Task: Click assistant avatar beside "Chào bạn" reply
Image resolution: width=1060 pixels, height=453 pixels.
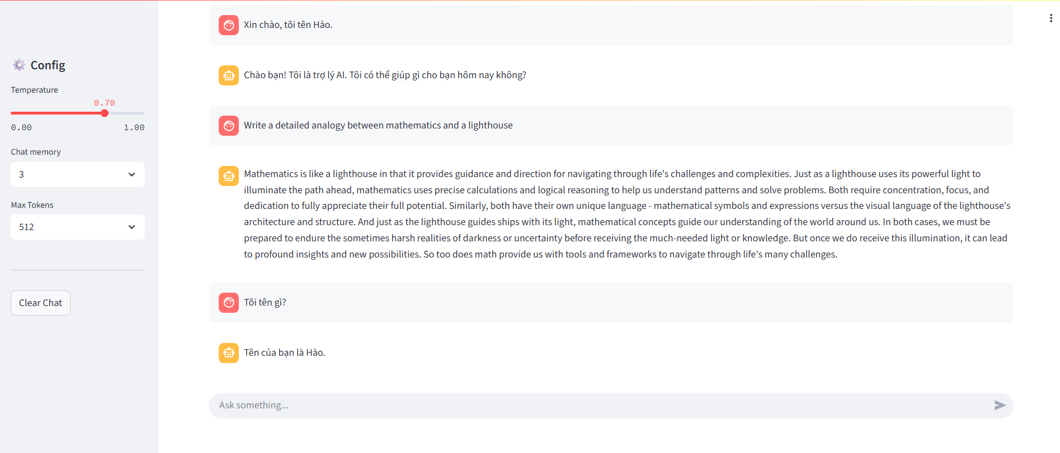Action: (229, 75)
